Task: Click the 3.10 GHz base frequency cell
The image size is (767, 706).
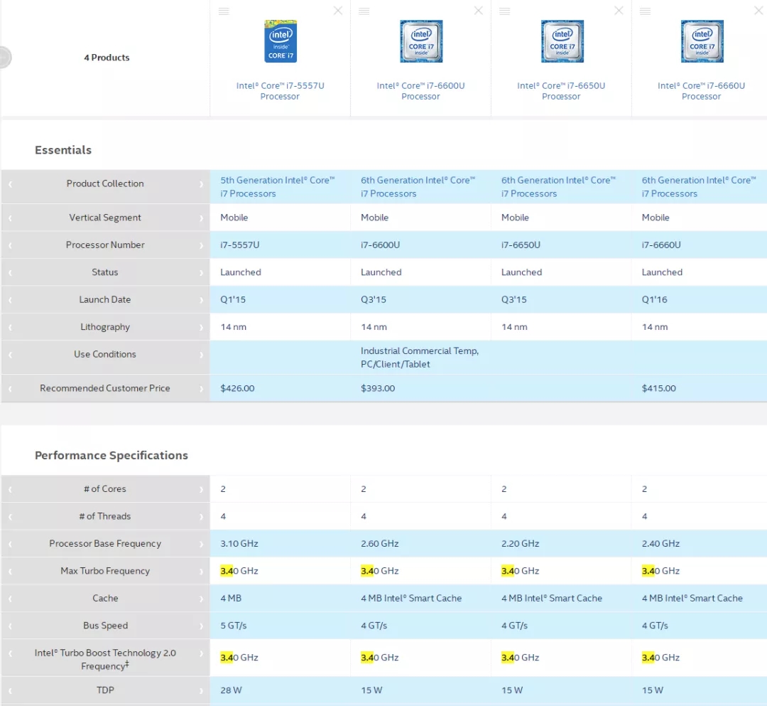Action: tap(239, 543)
